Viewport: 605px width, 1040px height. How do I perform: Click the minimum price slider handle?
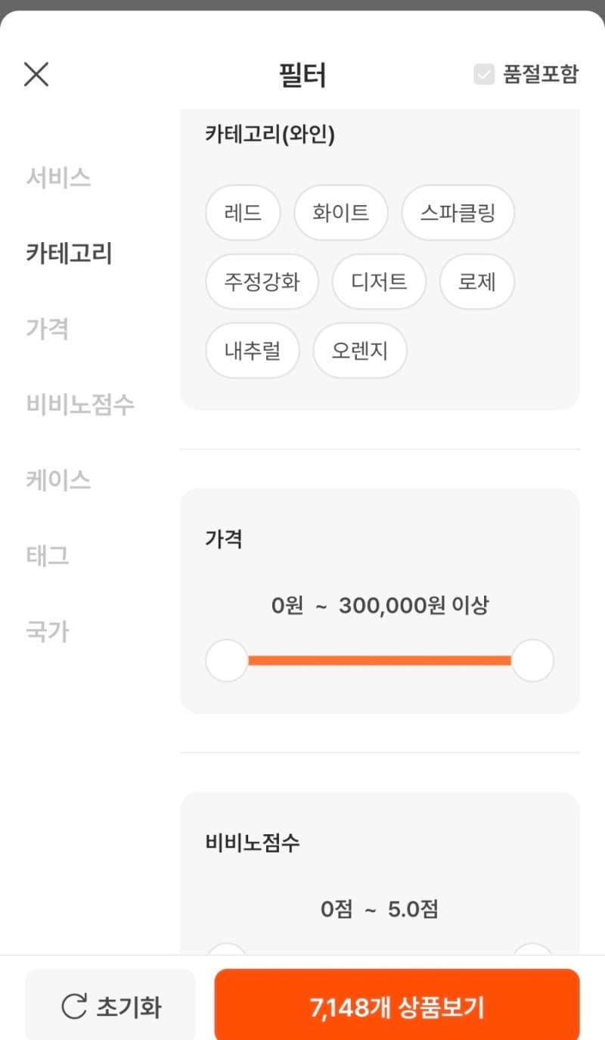pos(227,660)
